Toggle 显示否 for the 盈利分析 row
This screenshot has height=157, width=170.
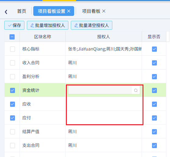tap(154, 77)
